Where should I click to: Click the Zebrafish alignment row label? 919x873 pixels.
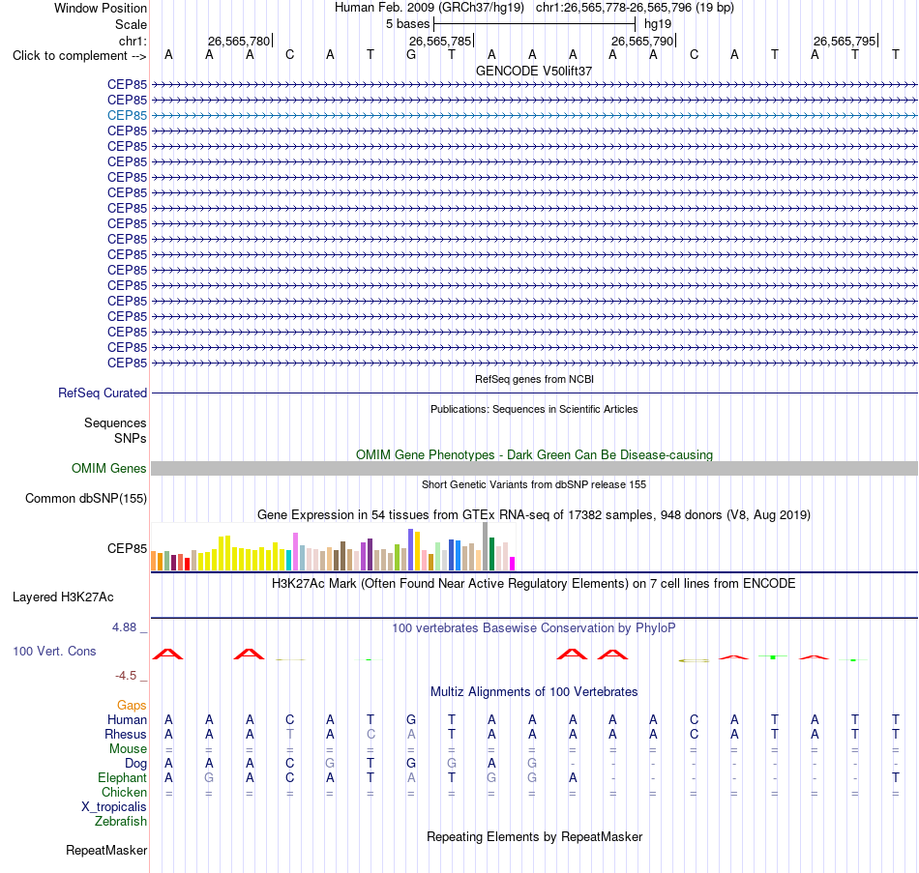click(x=121, y=822)
